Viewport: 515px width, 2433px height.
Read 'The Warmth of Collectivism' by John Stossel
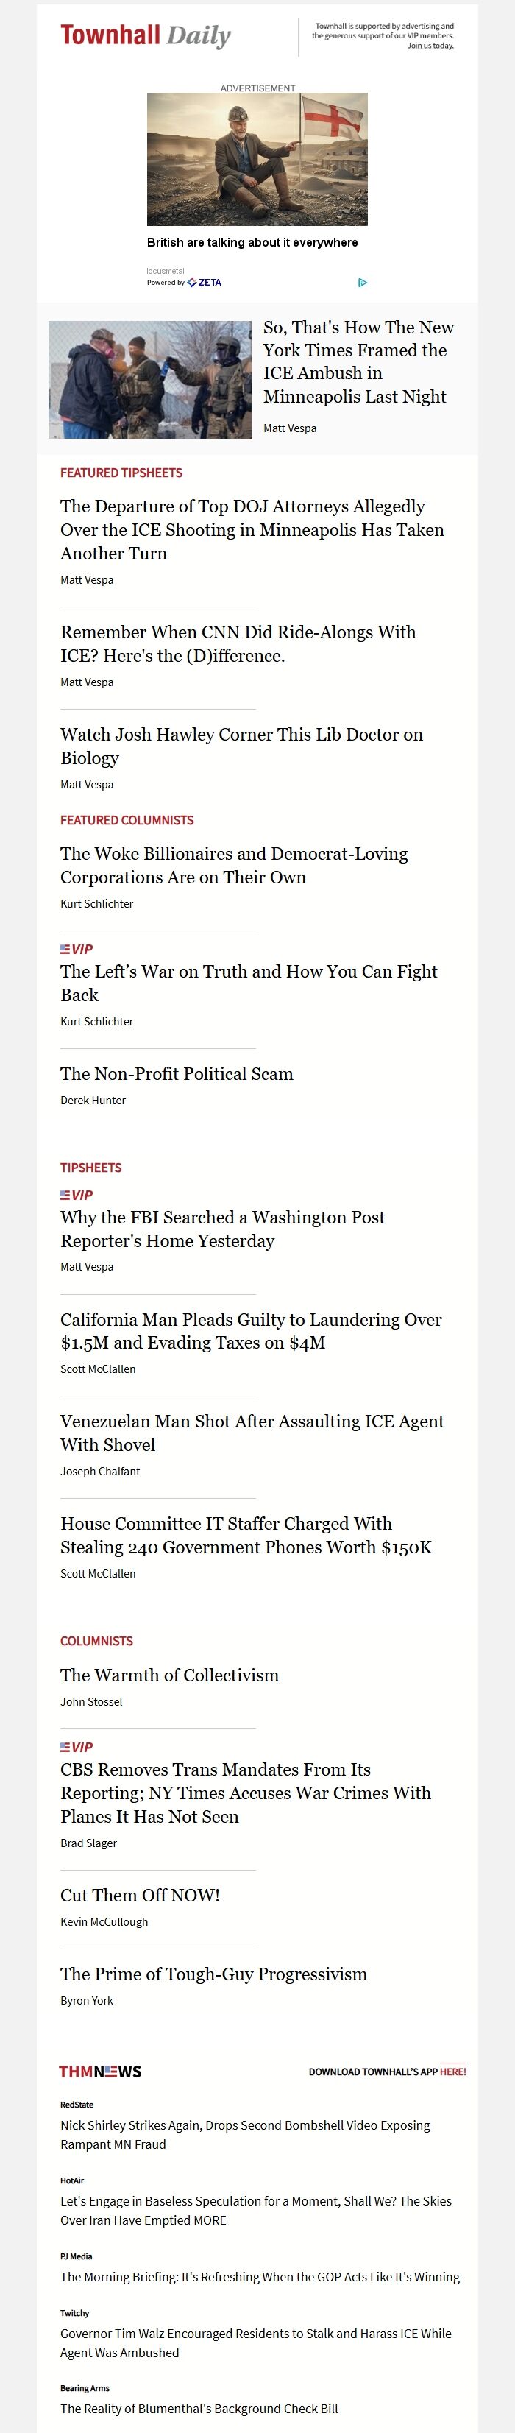[x=170, y=1675]
